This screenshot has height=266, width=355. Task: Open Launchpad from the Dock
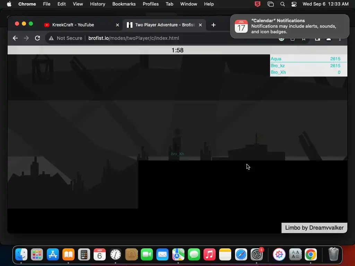pyautogui.click(x=37, y=255)
